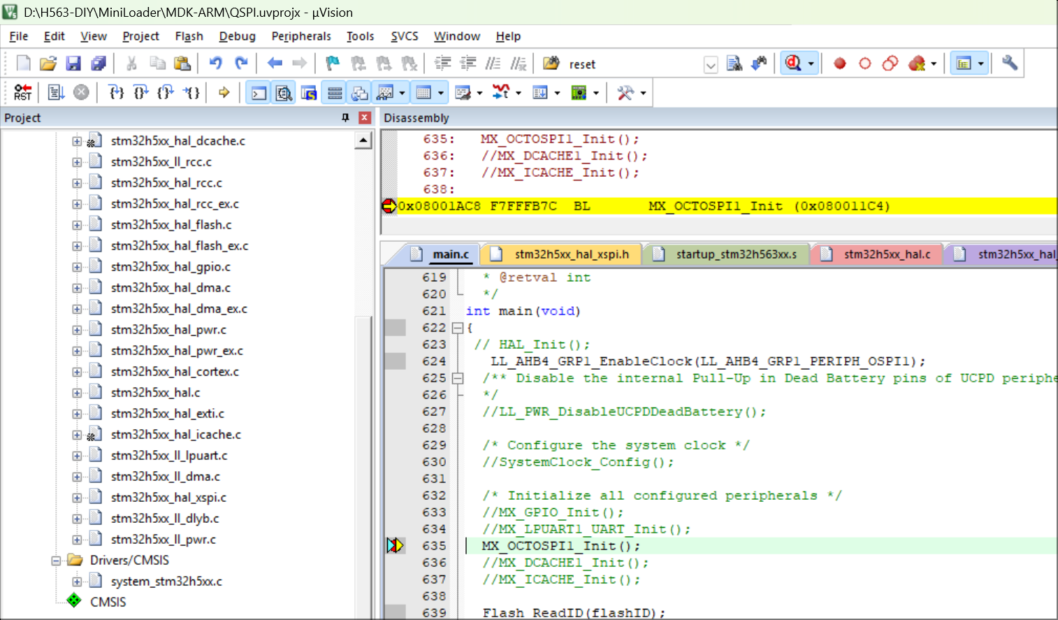This screenshot has height=620, width=1058.
Task: Select stm32h5xx_hal_gpio.c in the project tree
Action: (171, 267)
